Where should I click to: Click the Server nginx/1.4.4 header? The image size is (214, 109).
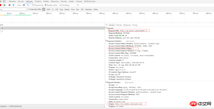116,70
